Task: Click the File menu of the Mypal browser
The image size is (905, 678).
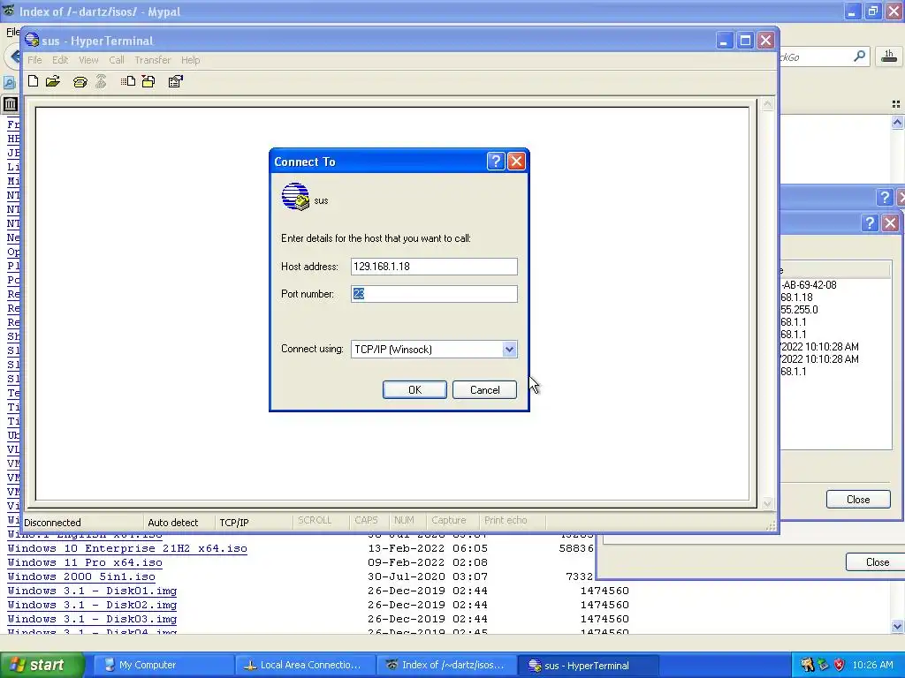Action: tap(12, 32)
